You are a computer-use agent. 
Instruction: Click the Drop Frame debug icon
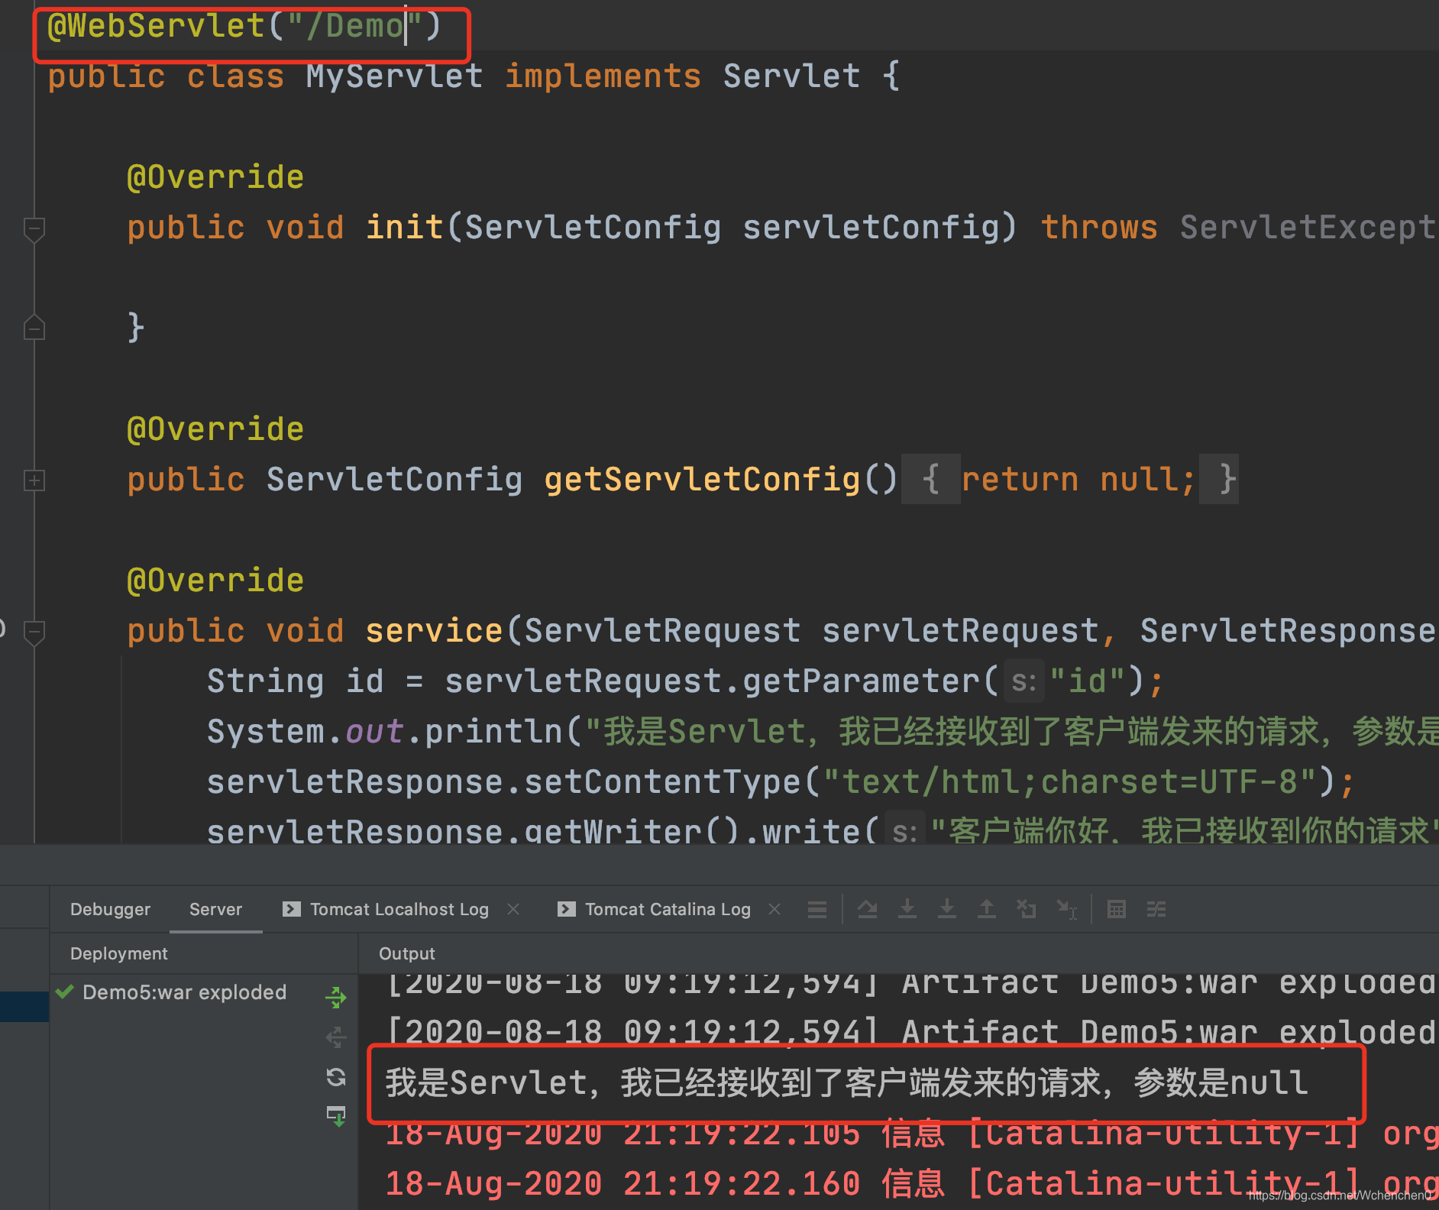pos(1027,909)
